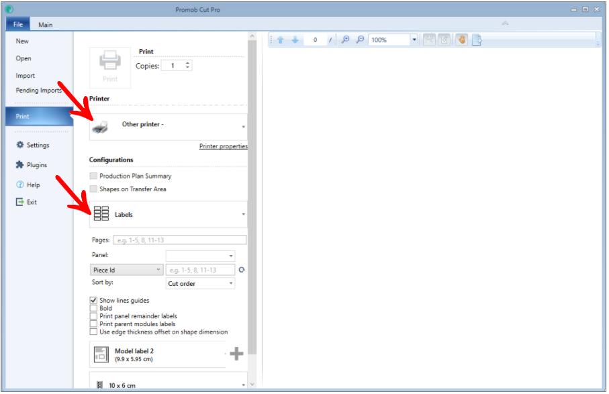Click the print options vertical scrollbar

[252, 197]
